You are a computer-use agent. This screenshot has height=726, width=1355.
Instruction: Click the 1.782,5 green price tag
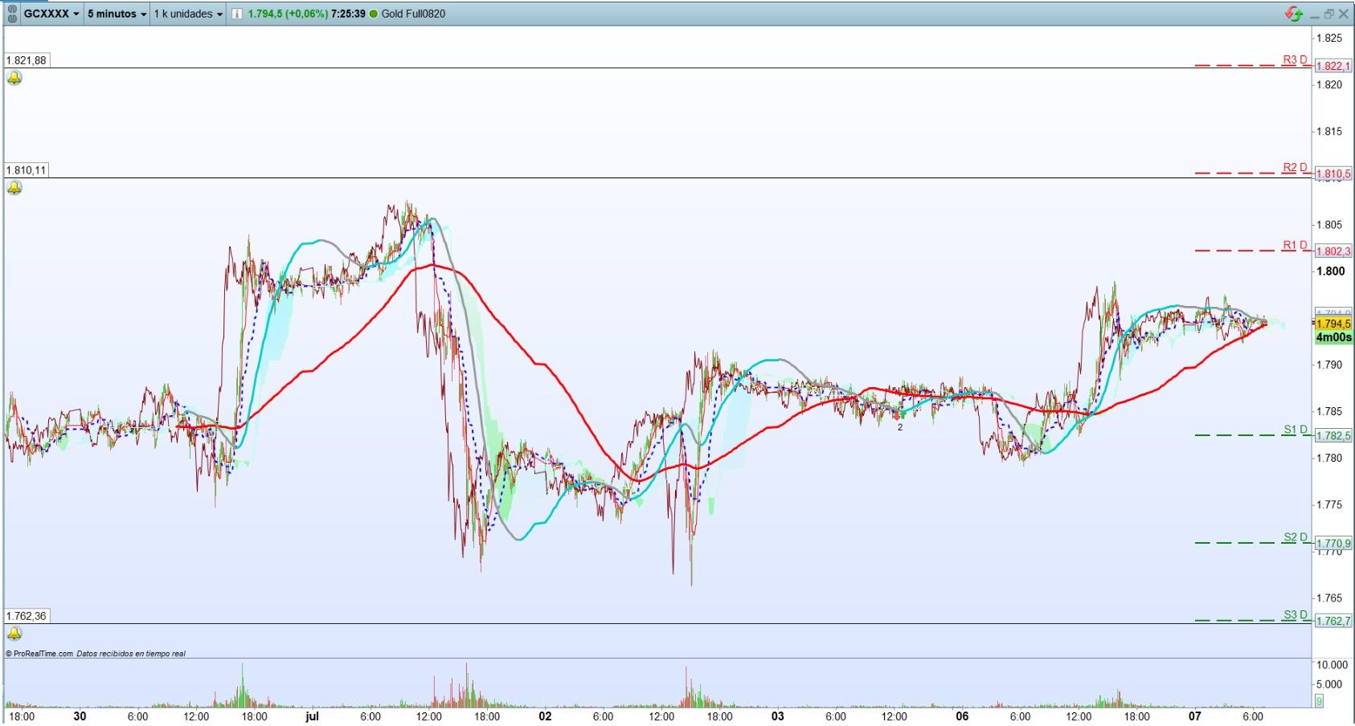(1333, 436)
